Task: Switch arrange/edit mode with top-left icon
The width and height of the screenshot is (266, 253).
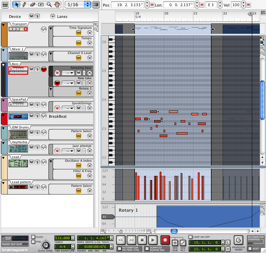Action: pyautogui.click(x=5, y=4)
